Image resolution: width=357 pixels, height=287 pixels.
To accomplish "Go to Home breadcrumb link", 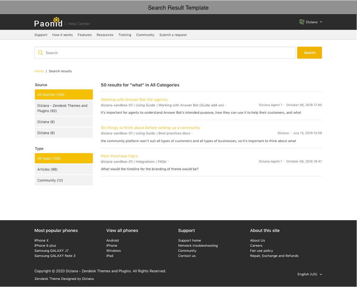I will pos(39,71).
